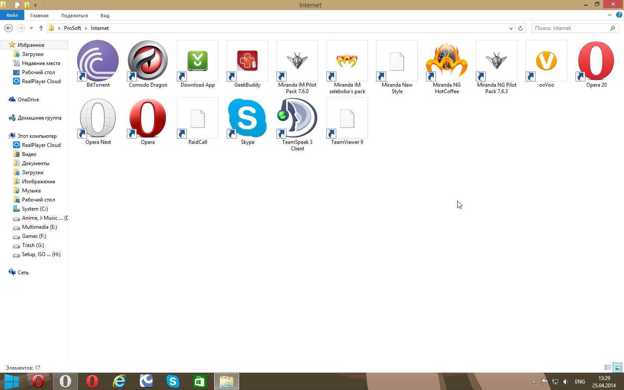
Task: Click the ProSoft breadcrumb in address bar
Action: pyautogui.click(x=72, y=28)
